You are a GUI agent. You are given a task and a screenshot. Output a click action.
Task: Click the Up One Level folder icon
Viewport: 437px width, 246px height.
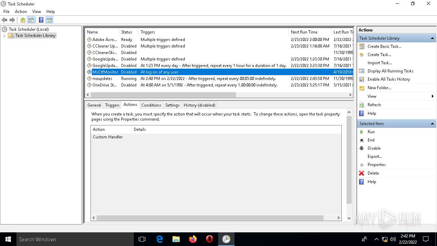point(23,20)
